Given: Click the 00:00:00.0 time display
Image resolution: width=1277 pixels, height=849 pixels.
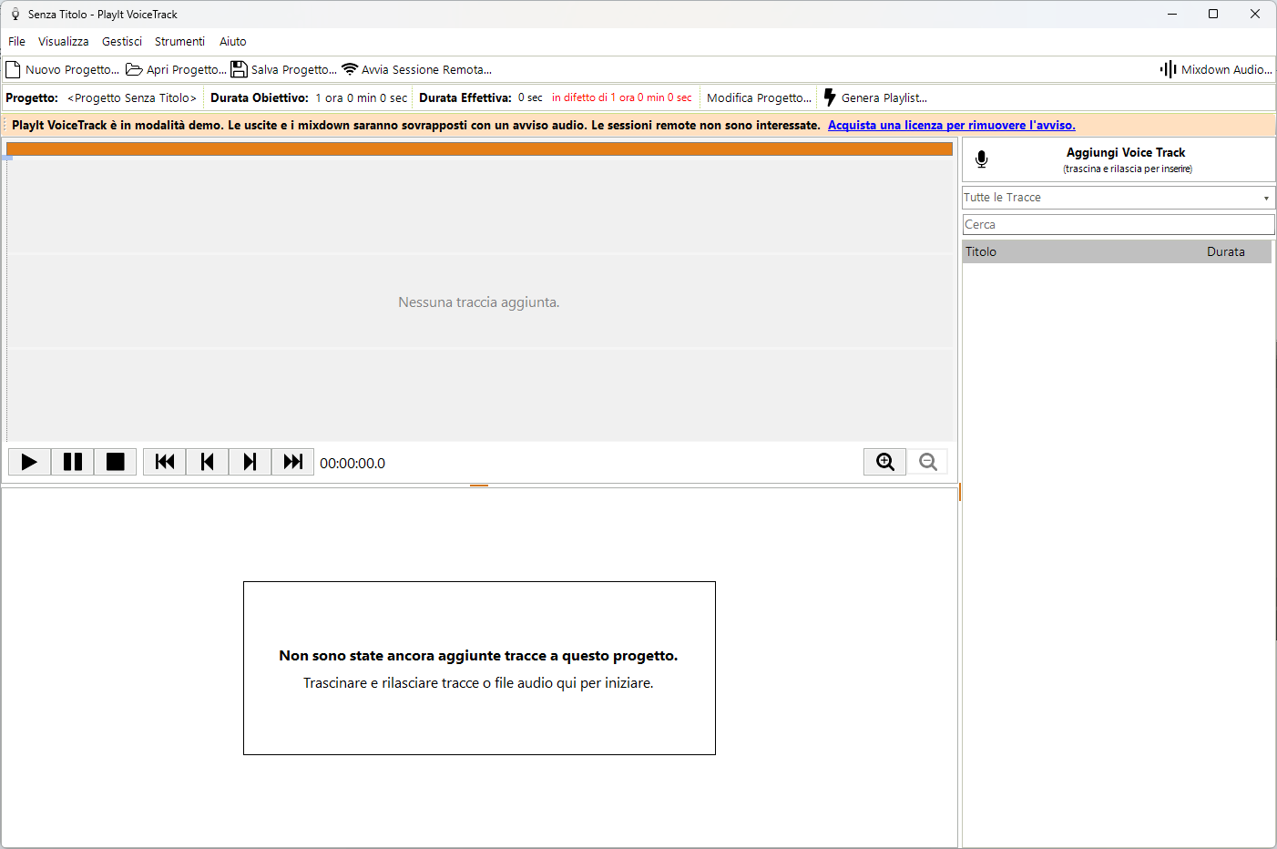Looking at the screenshot, I should point(352,463).
